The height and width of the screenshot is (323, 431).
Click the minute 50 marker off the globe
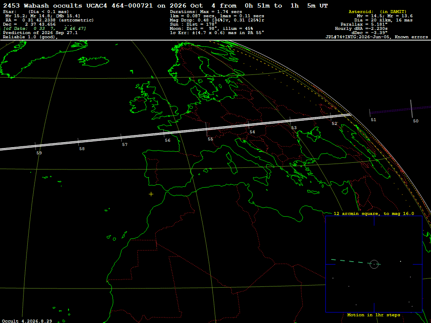coord(412,109)
